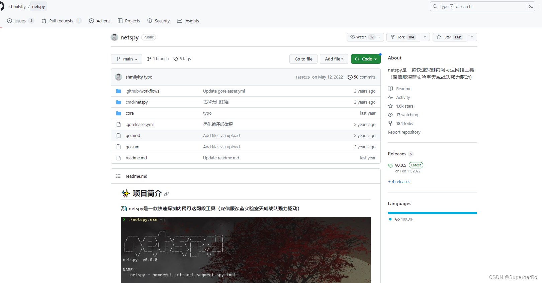Open the Readme link in About
The image size is (542, 283).
[x=400, y=89]
